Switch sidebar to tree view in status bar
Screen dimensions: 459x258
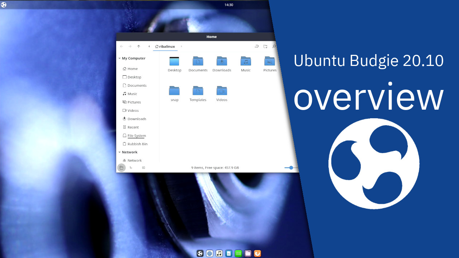tap(131, 168)
